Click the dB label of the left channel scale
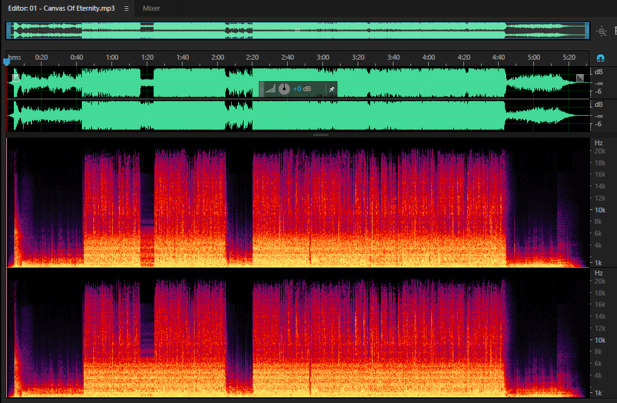Viewport: 617px width, 403px height. (x=599, y=72)
